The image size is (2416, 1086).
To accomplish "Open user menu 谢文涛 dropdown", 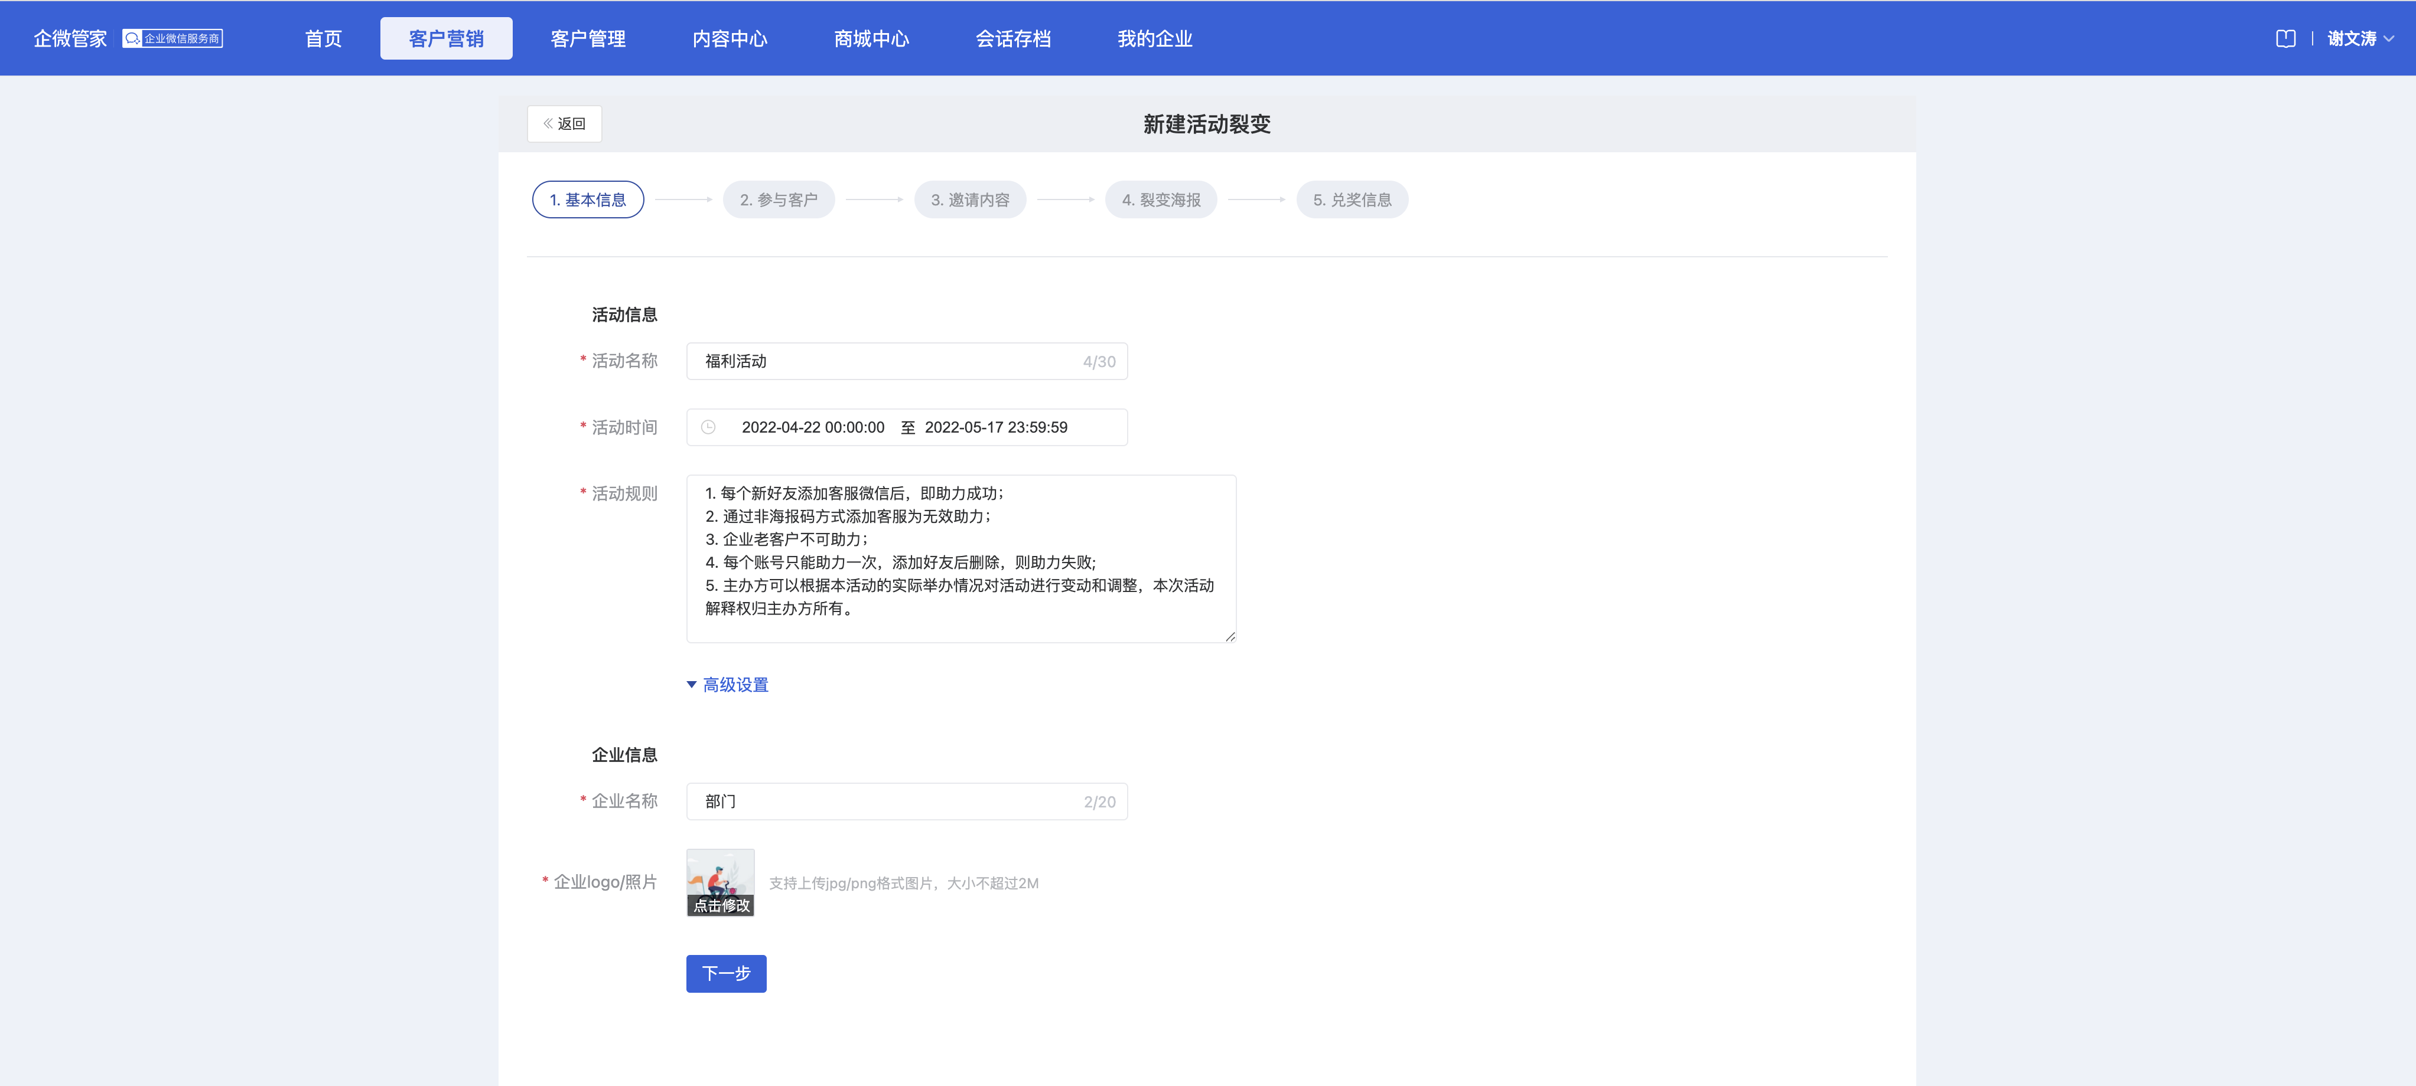I will pos(2360,38).
